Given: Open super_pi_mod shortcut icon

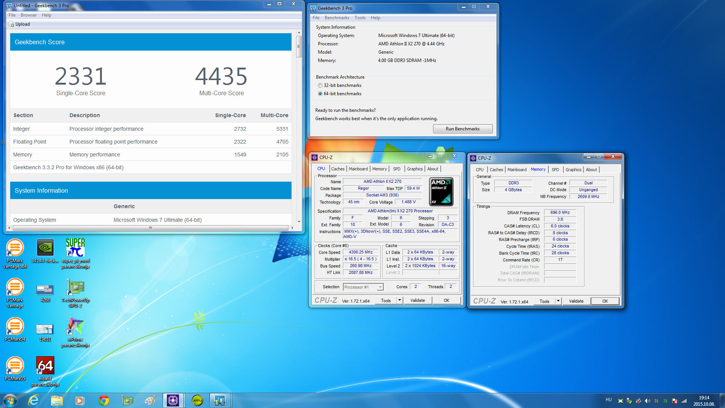Looking at the screenshot, I should click(x=75, y=253).
